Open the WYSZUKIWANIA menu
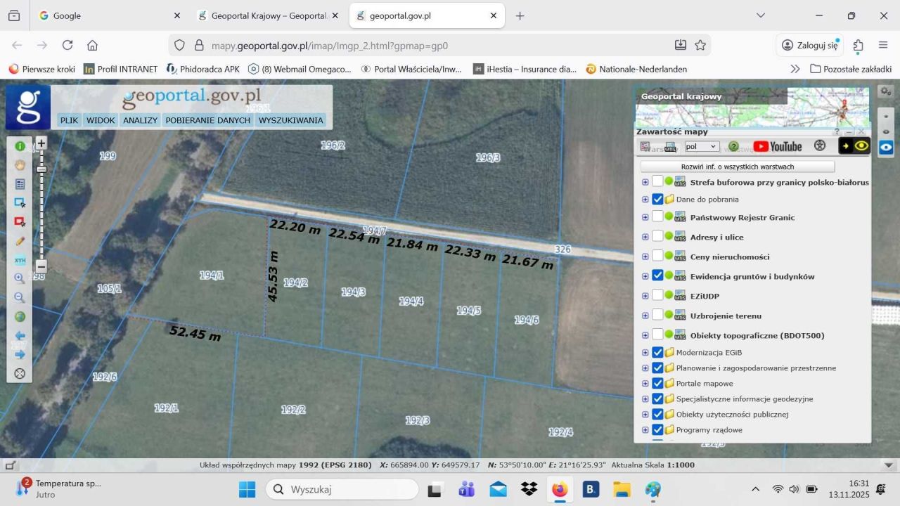The image size is (900, 506). [x=290, y=120]
